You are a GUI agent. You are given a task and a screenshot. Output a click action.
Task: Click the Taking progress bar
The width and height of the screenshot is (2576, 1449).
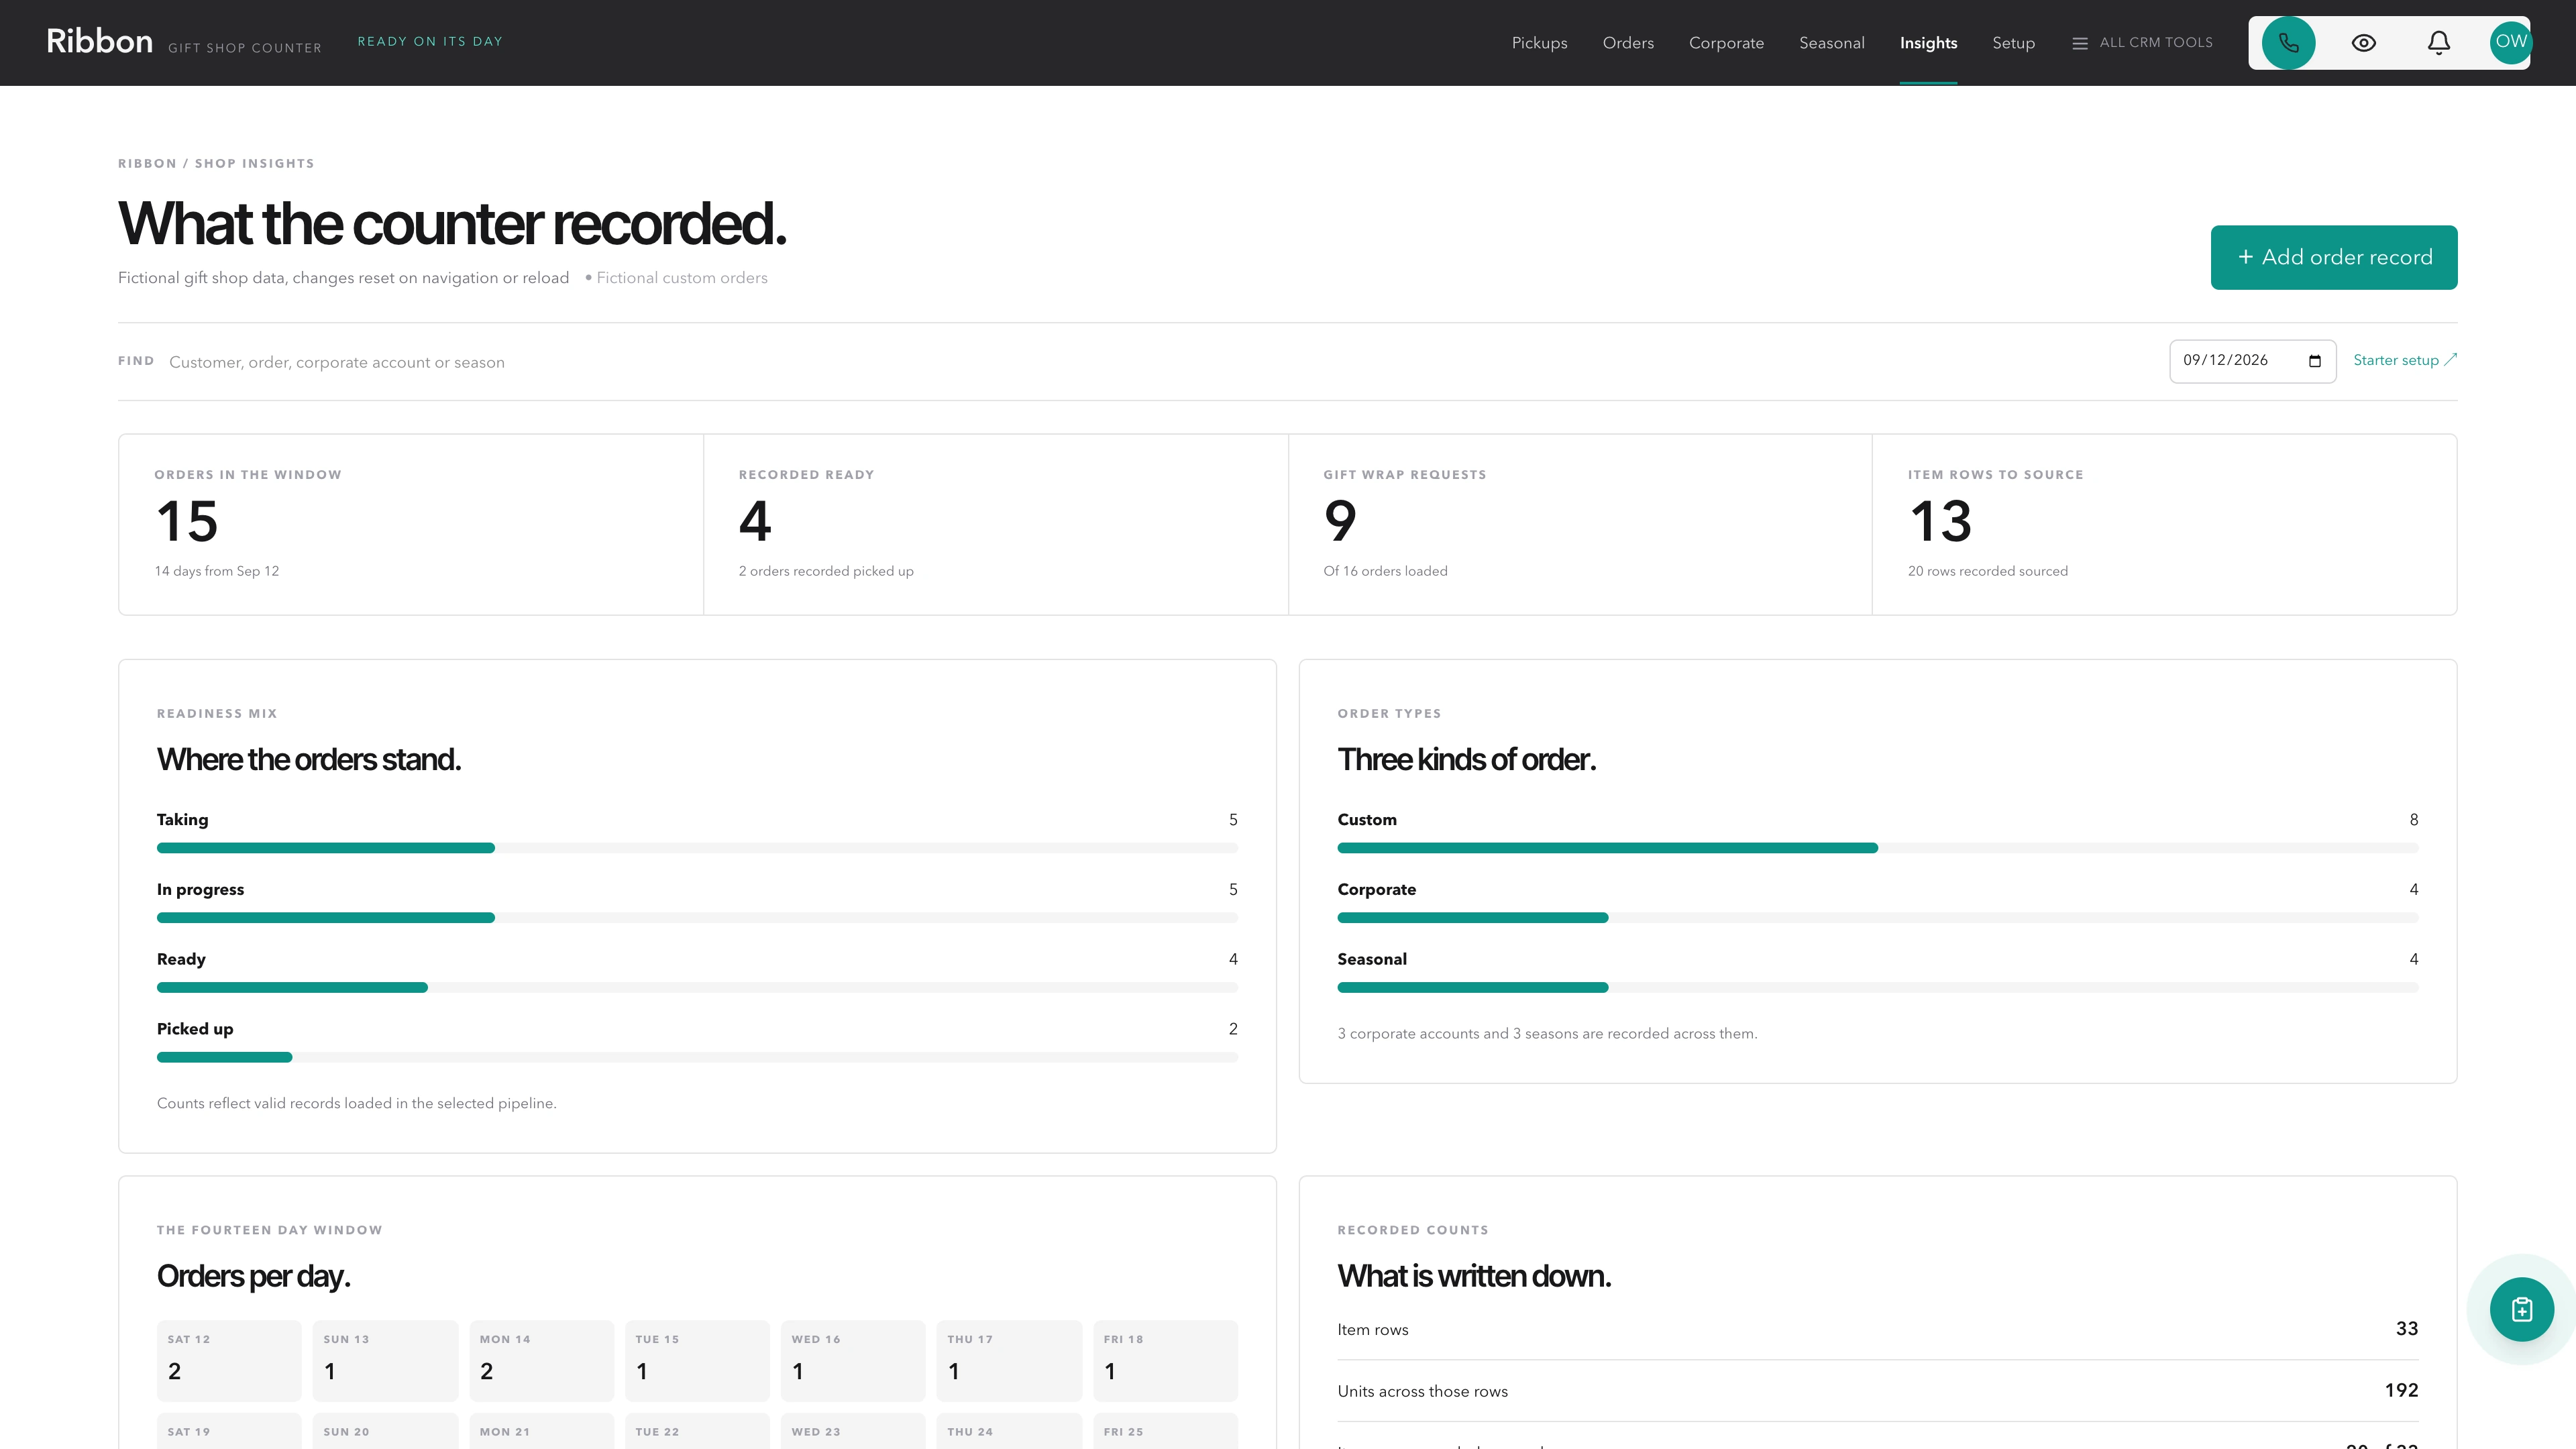pyautogui.click(x=697, y=848)
